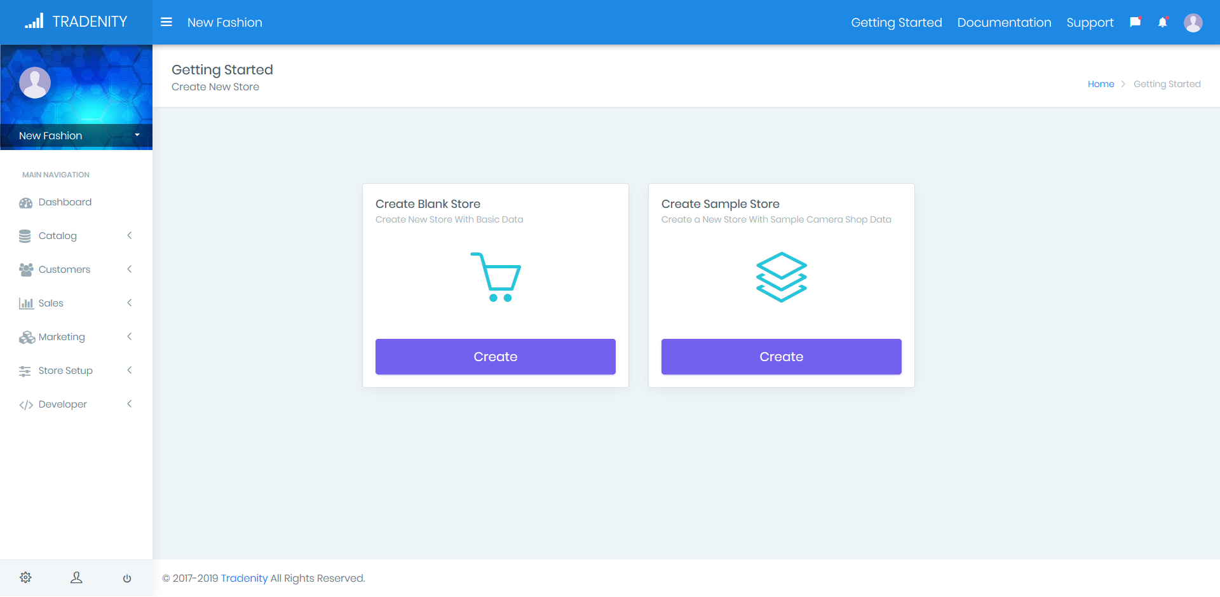This screenshot has height=597, width=1220.
Task: Click the New Fashion store name in sidebar
Action: tap(51, 135)
